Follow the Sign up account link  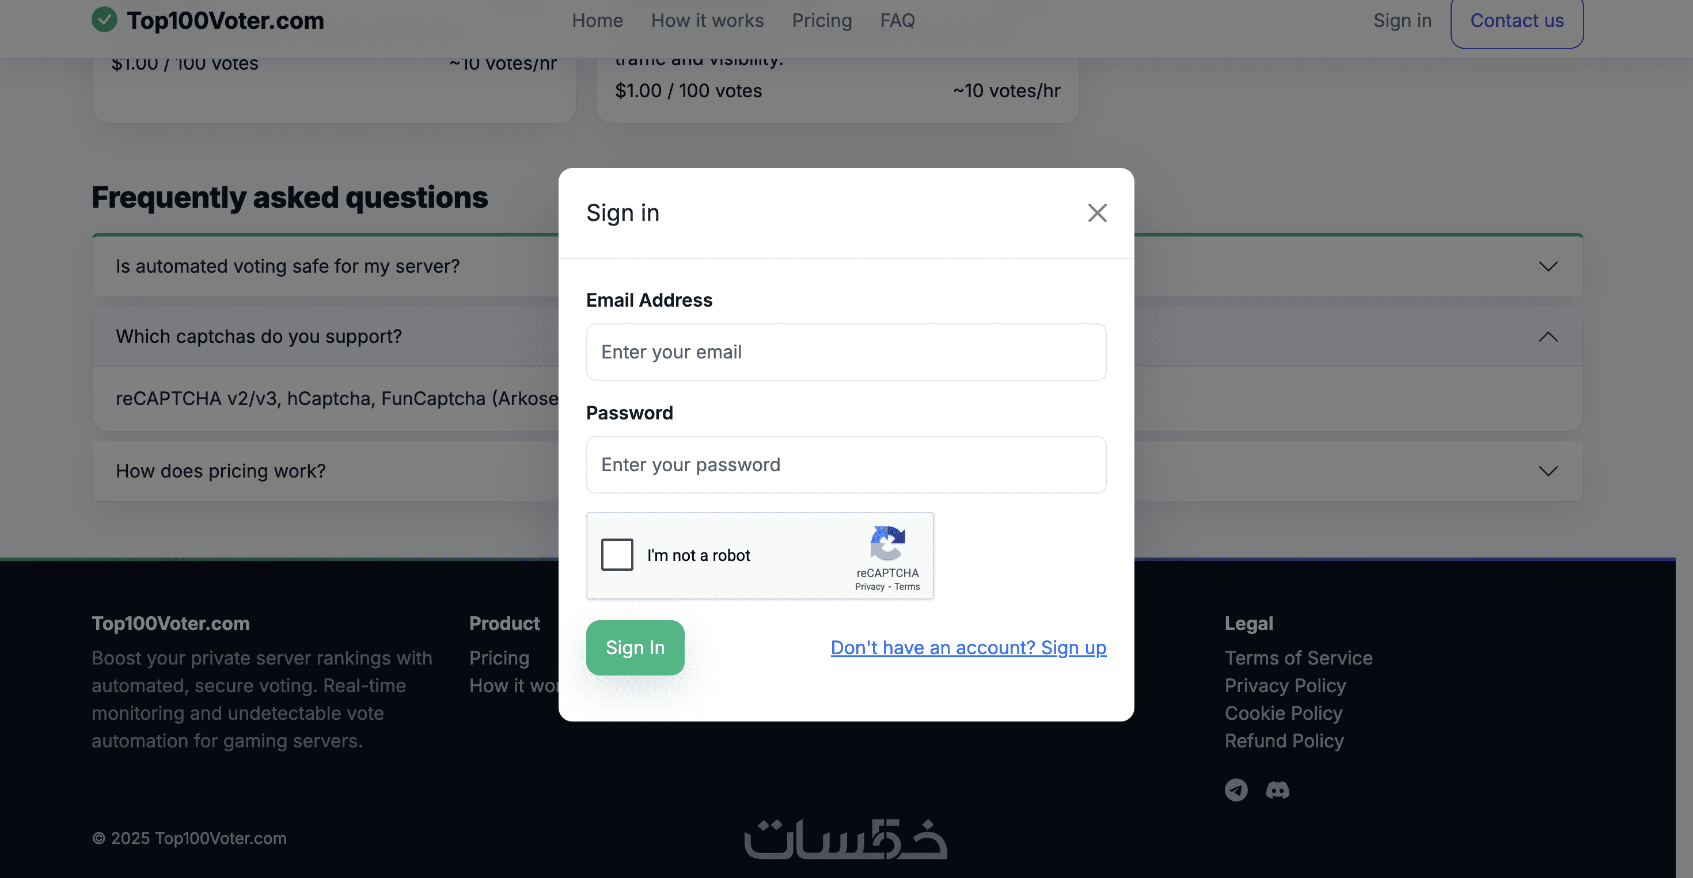968,647
